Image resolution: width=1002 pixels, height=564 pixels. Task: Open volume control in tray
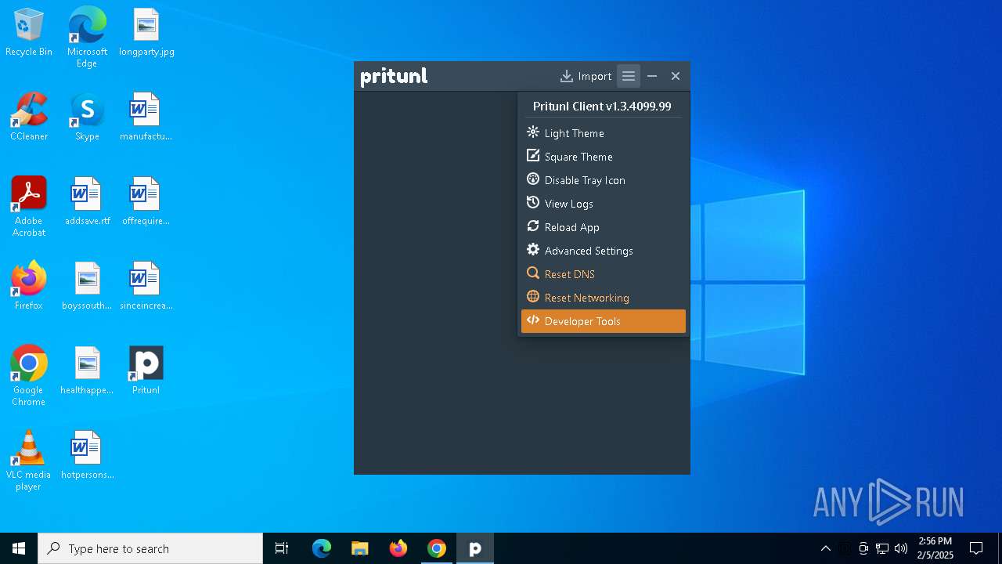[x=901, y=548]
